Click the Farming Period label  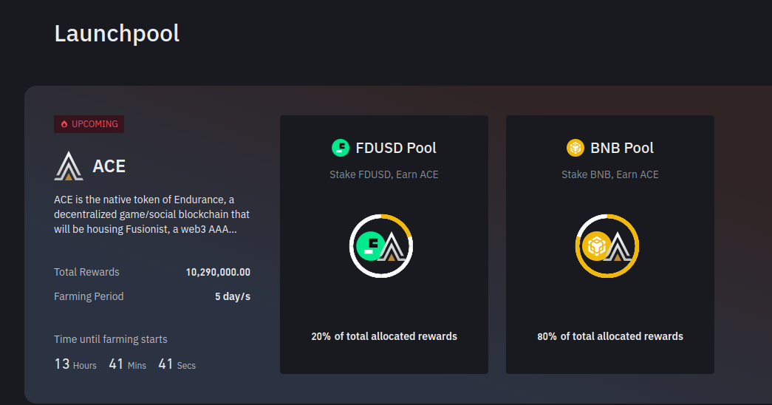click(89, 296)
